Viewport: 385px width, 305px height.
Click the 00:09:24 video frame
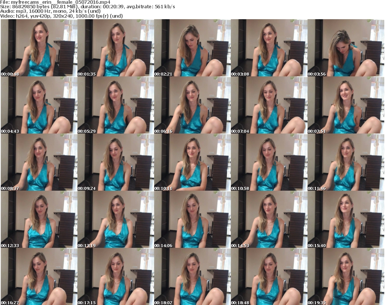point(116,162)
